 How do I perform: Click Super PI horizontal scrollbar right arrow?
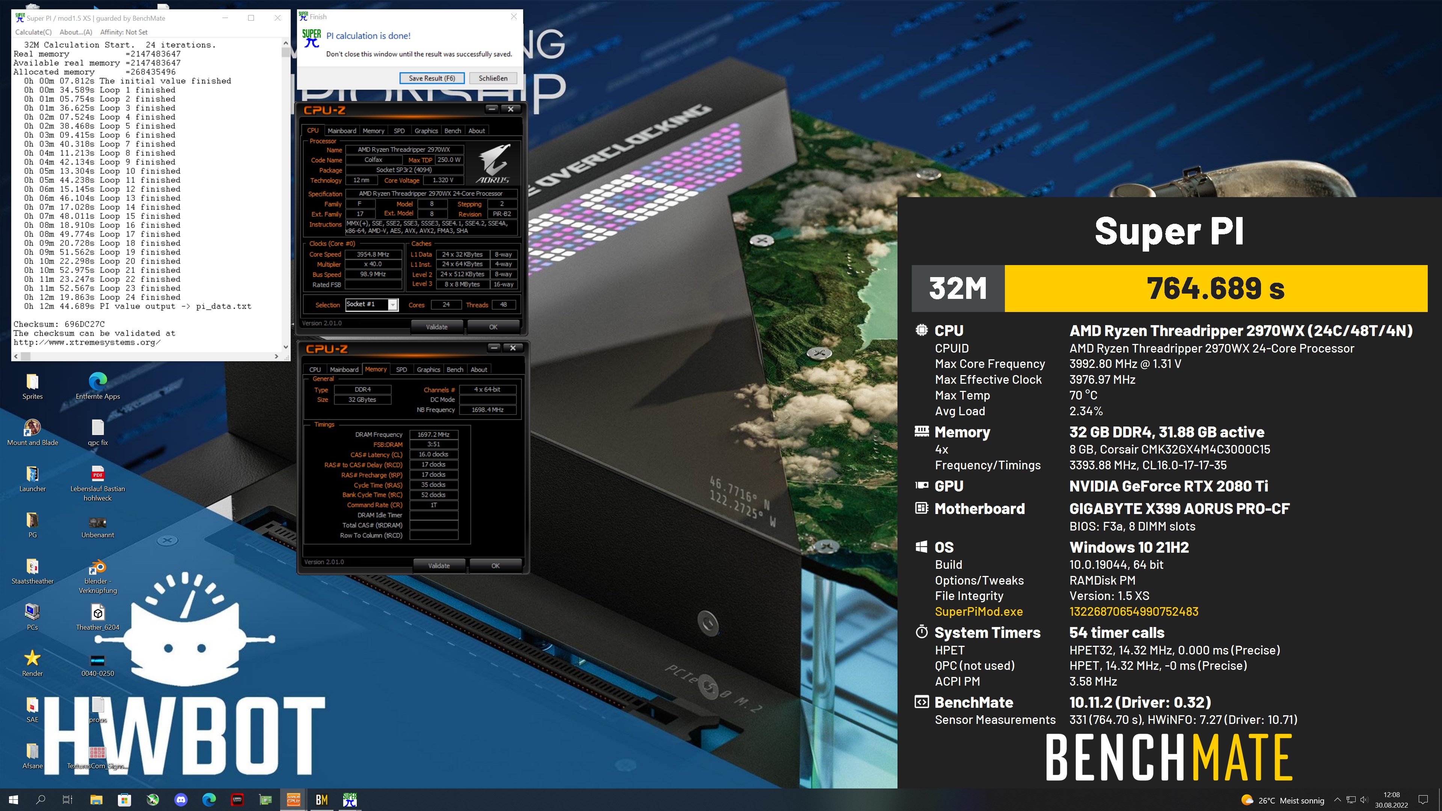click(x=276, y=356)
